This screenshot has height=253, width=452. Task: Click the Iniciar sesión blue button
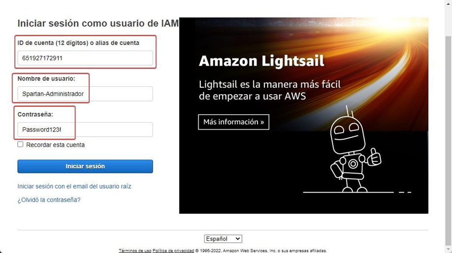click(85, 166)
